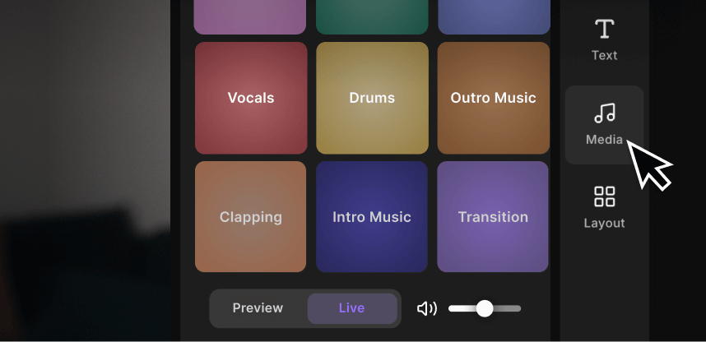Play the Intro Music pad
Screen dimensions: 706x342
pyautogui.click(x=372, y=217)
